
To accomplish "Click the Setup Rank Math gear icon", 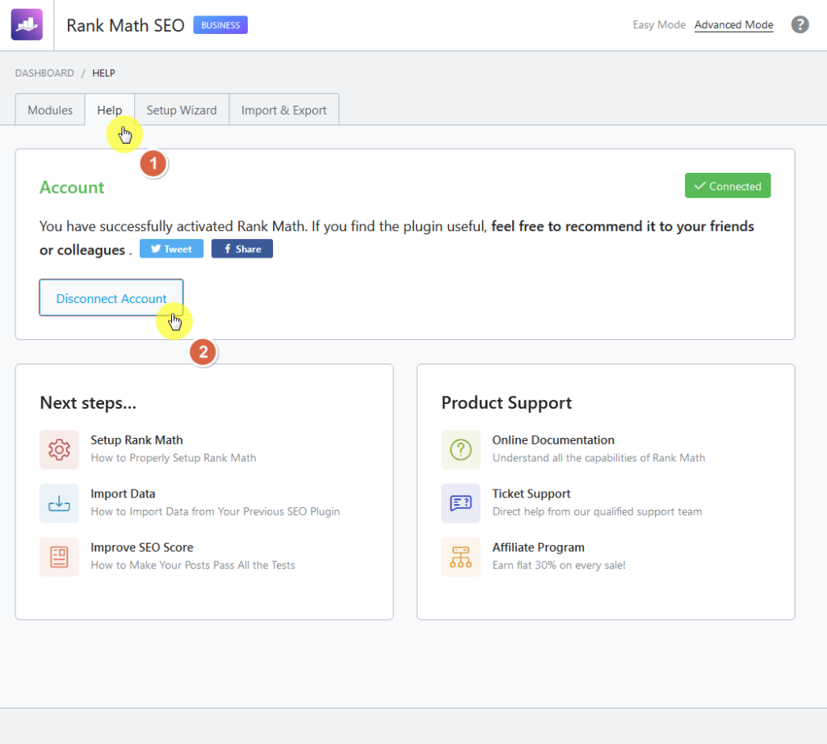I will (59, 450).
